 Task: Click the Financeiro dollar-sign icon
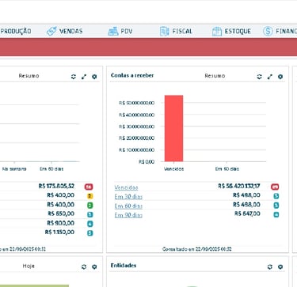click(x=268, y=32)
